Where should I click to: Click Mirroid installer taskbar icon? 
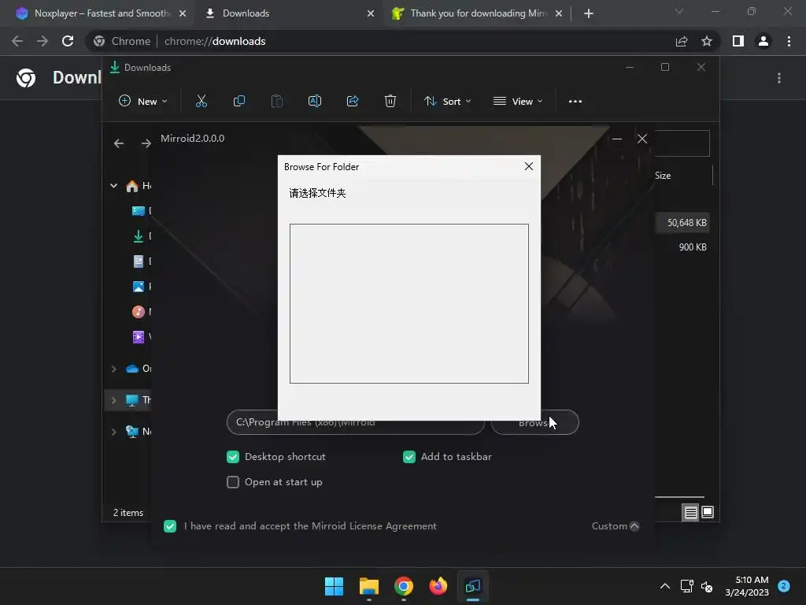pyautogui.click(x=473, y=586)
